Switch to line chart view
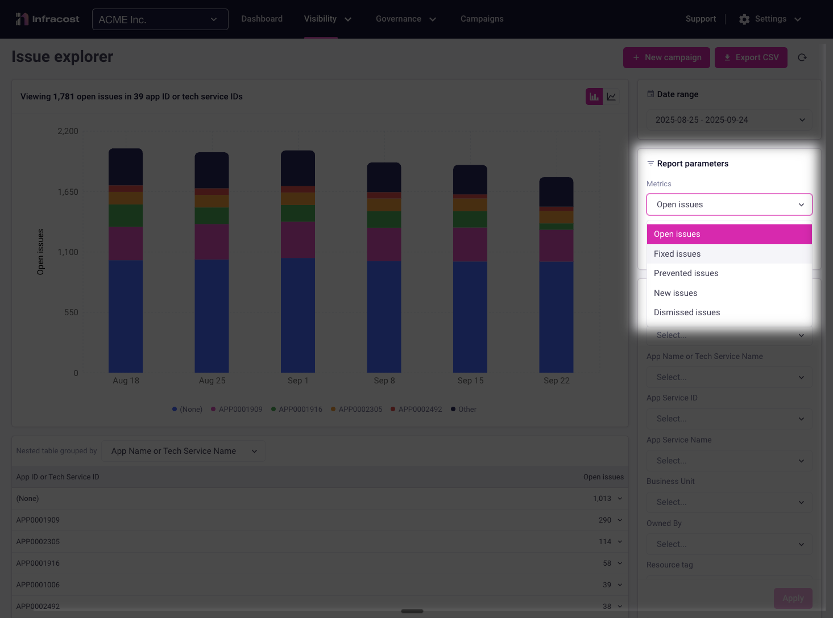Image resolution: width=833 pixels, height=618 pixels. pyautogui.click(x=611, y=97)
